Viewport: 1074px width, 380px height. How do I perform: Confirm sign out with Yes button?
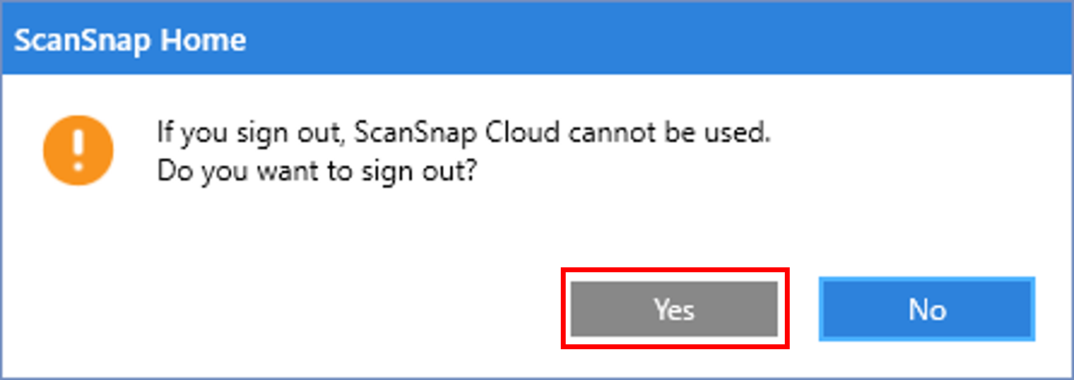(x=674, y=309)
